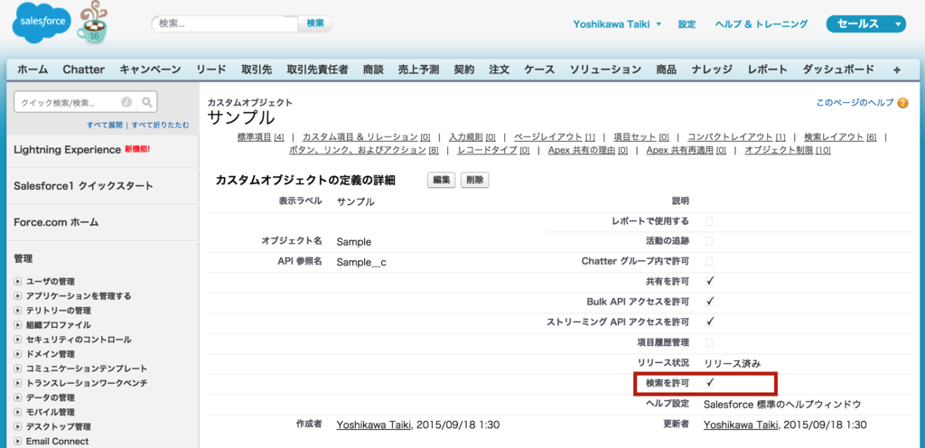
Task: Click the quick find info icon
Action: (x=126, y=103)
